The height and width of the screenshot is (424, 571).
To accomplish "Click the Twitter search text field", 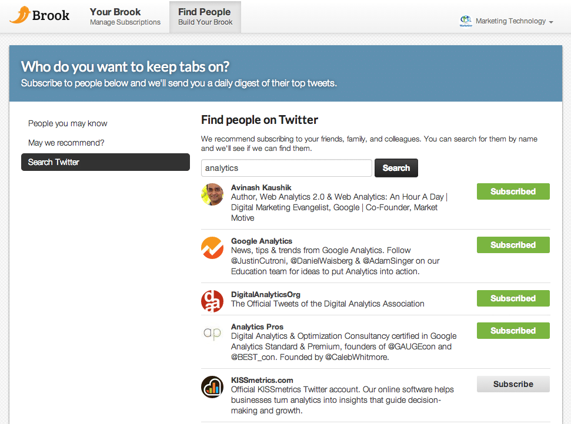I will click(x=286, y=168).
